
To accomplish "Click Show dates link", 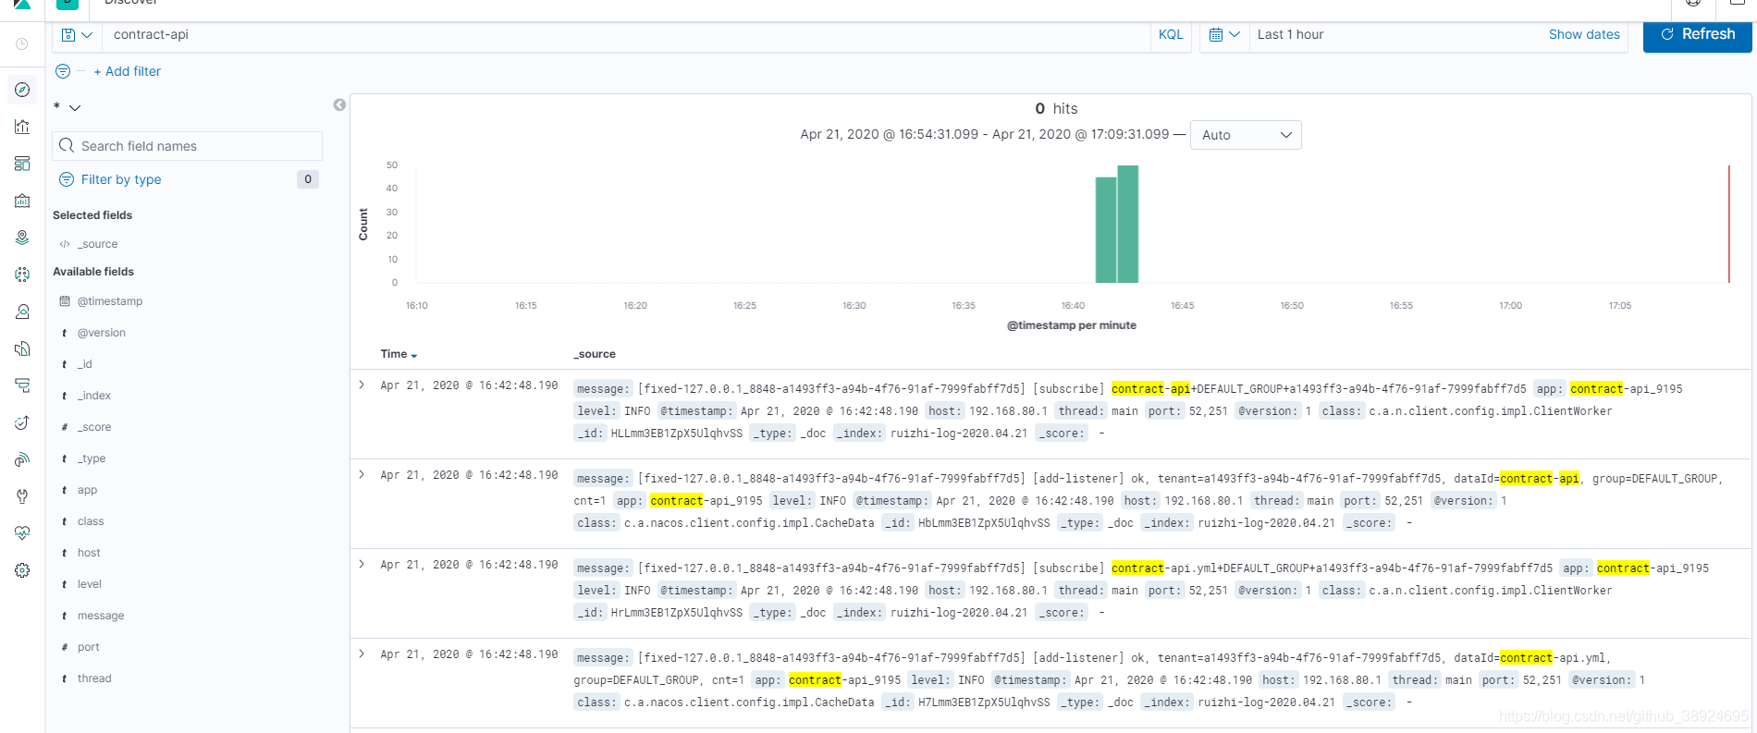I will [1584, 34].
